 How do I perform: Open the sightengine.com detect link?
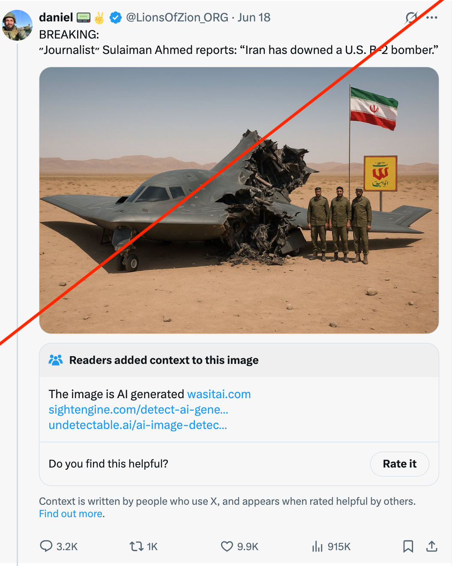tap(138, 410)
